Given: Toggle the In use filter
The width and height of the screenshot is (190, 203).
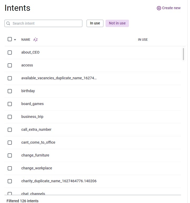Looking at the screenshot, I should click(x=95, y=23).
